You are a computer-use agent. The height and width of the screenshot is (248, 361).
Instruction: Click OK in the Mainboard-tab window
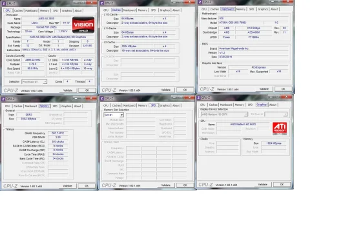(284, 89)
